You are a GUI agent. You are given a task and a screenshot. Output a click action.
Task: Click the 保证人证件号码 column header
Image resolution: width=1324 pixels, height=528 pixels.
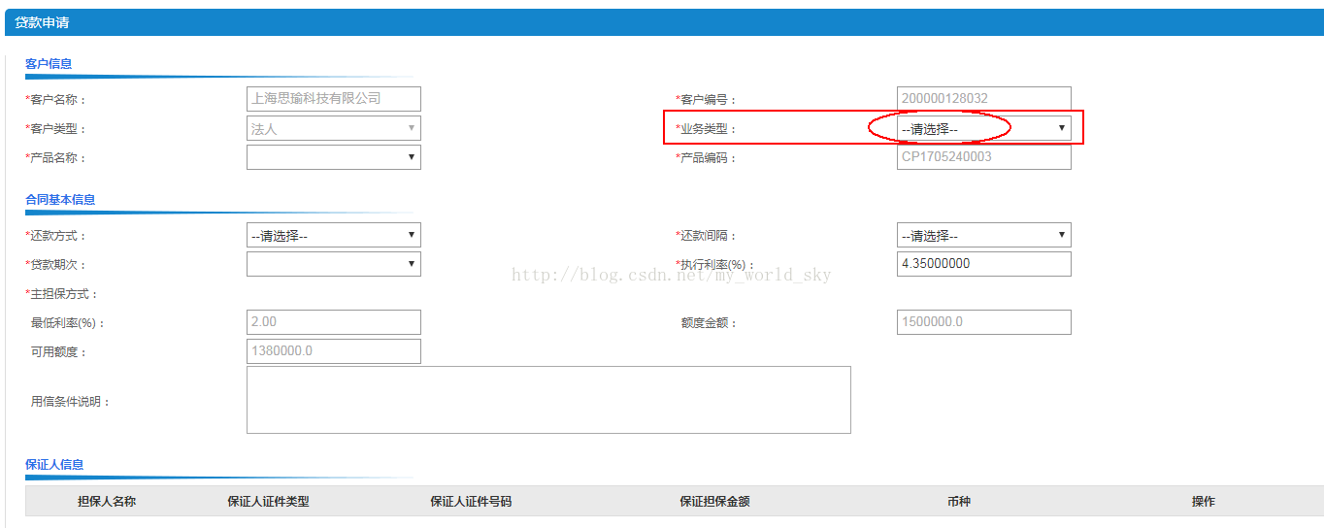(471, 502)
